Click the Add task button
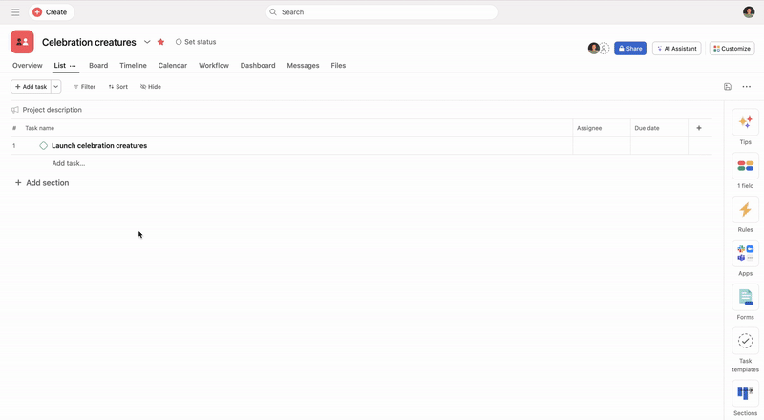Viewport: 764px width, 420px height. [32, 87]
